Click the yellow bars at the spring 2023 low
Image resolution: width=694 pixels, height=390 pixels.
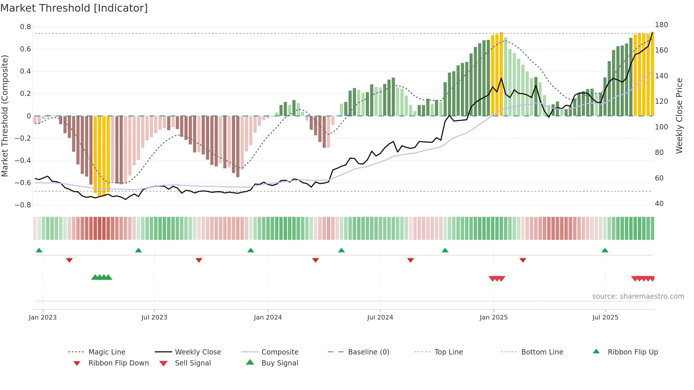click(x=102, y=156)
